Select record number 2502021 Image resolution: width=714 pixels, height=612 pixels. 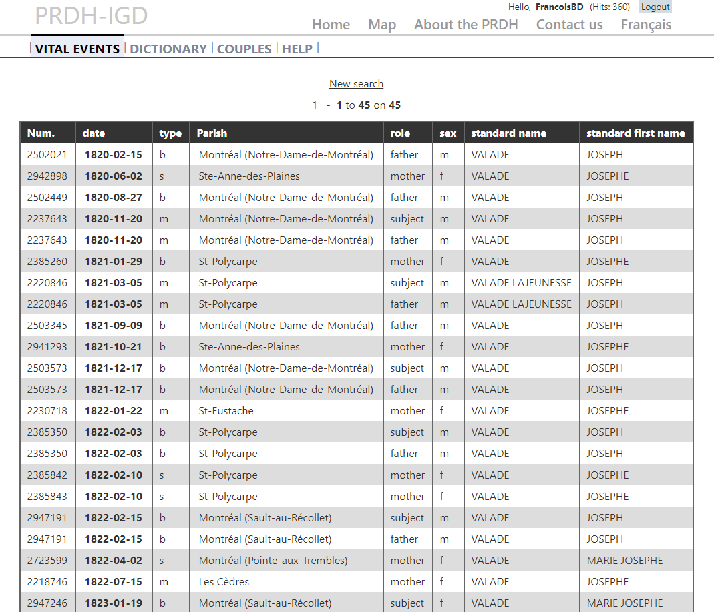click(47, 155)
